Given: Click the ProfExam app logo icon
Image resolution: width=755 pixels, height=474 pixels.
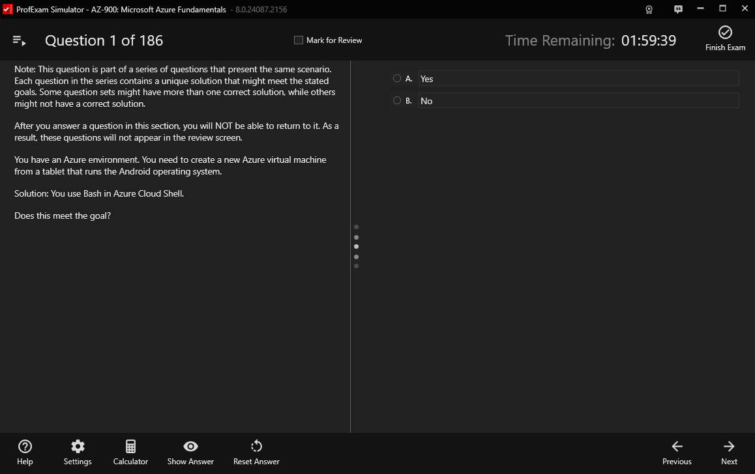Looking at the screenshot, I should [8, 9].
